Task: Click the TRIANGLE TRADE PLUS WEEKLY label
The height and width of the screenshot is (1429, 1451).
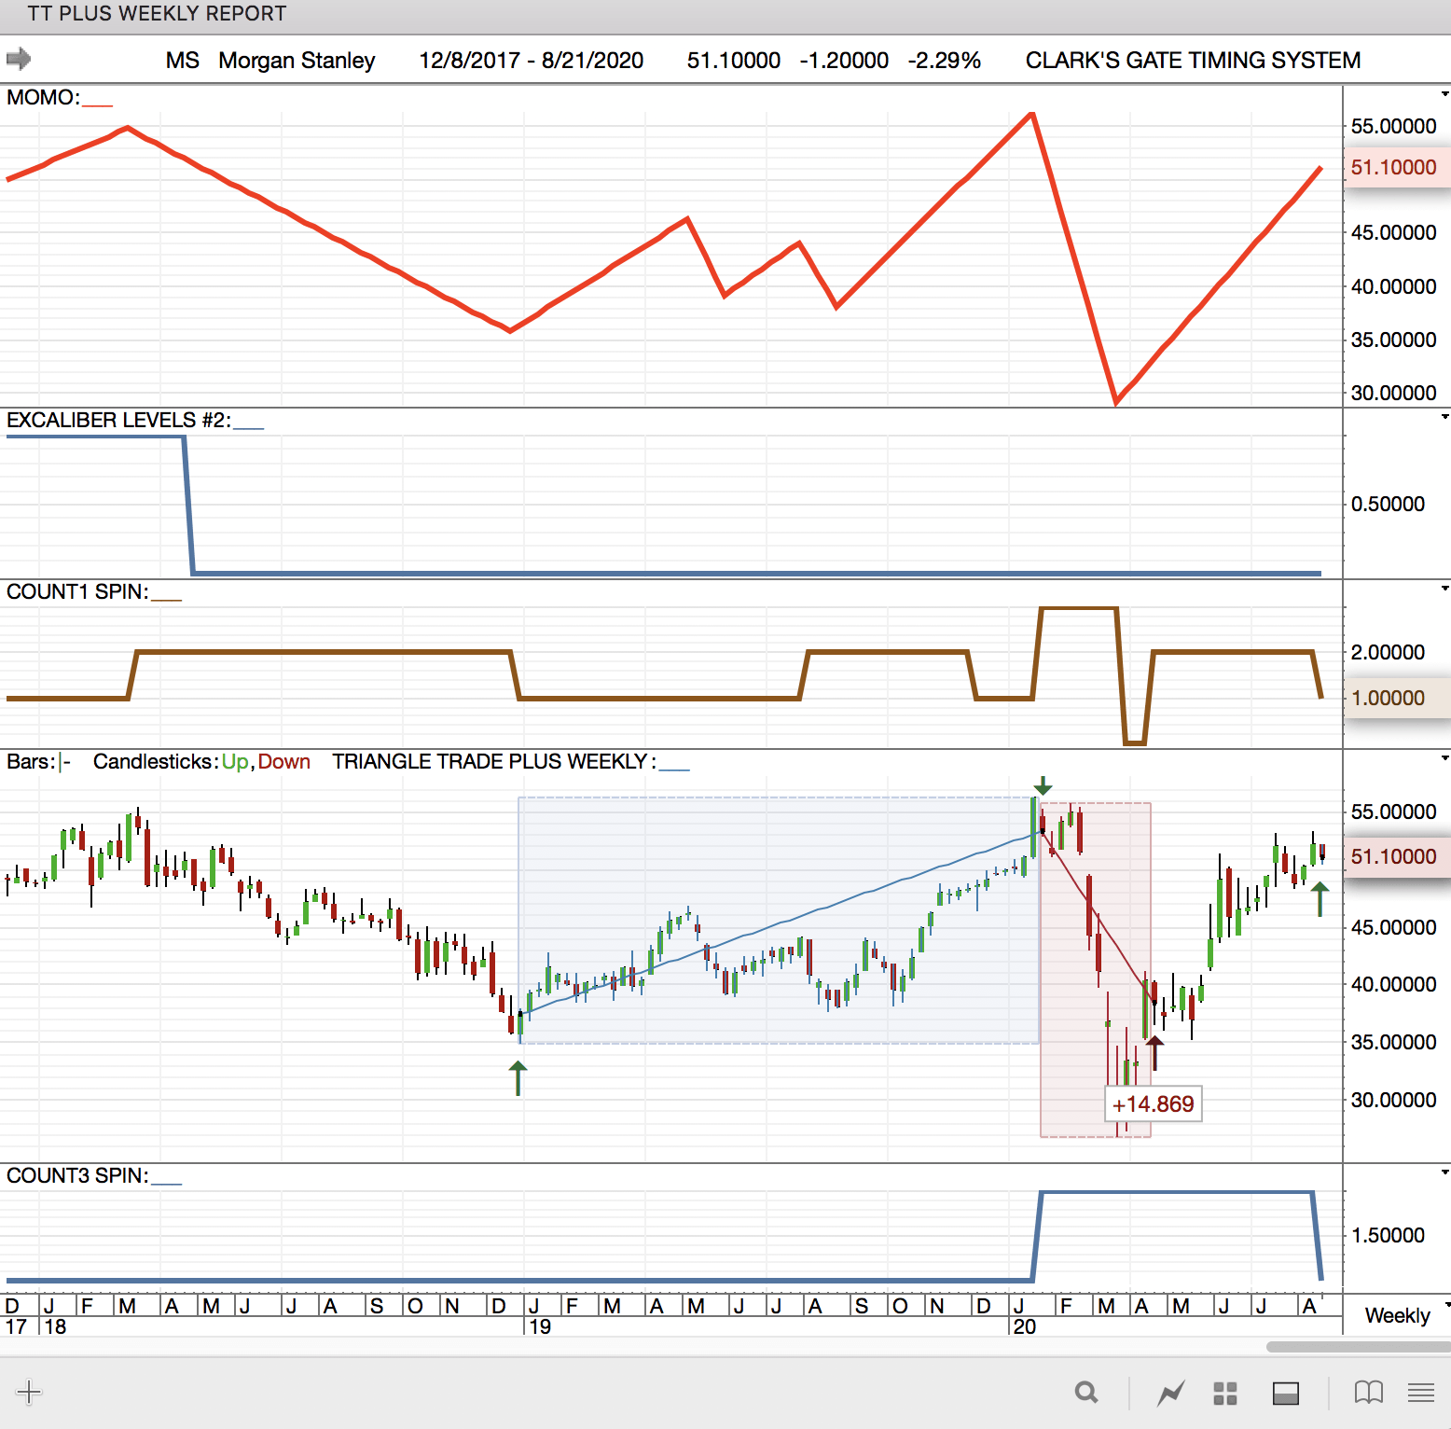Action: click(x=494, y=762)
